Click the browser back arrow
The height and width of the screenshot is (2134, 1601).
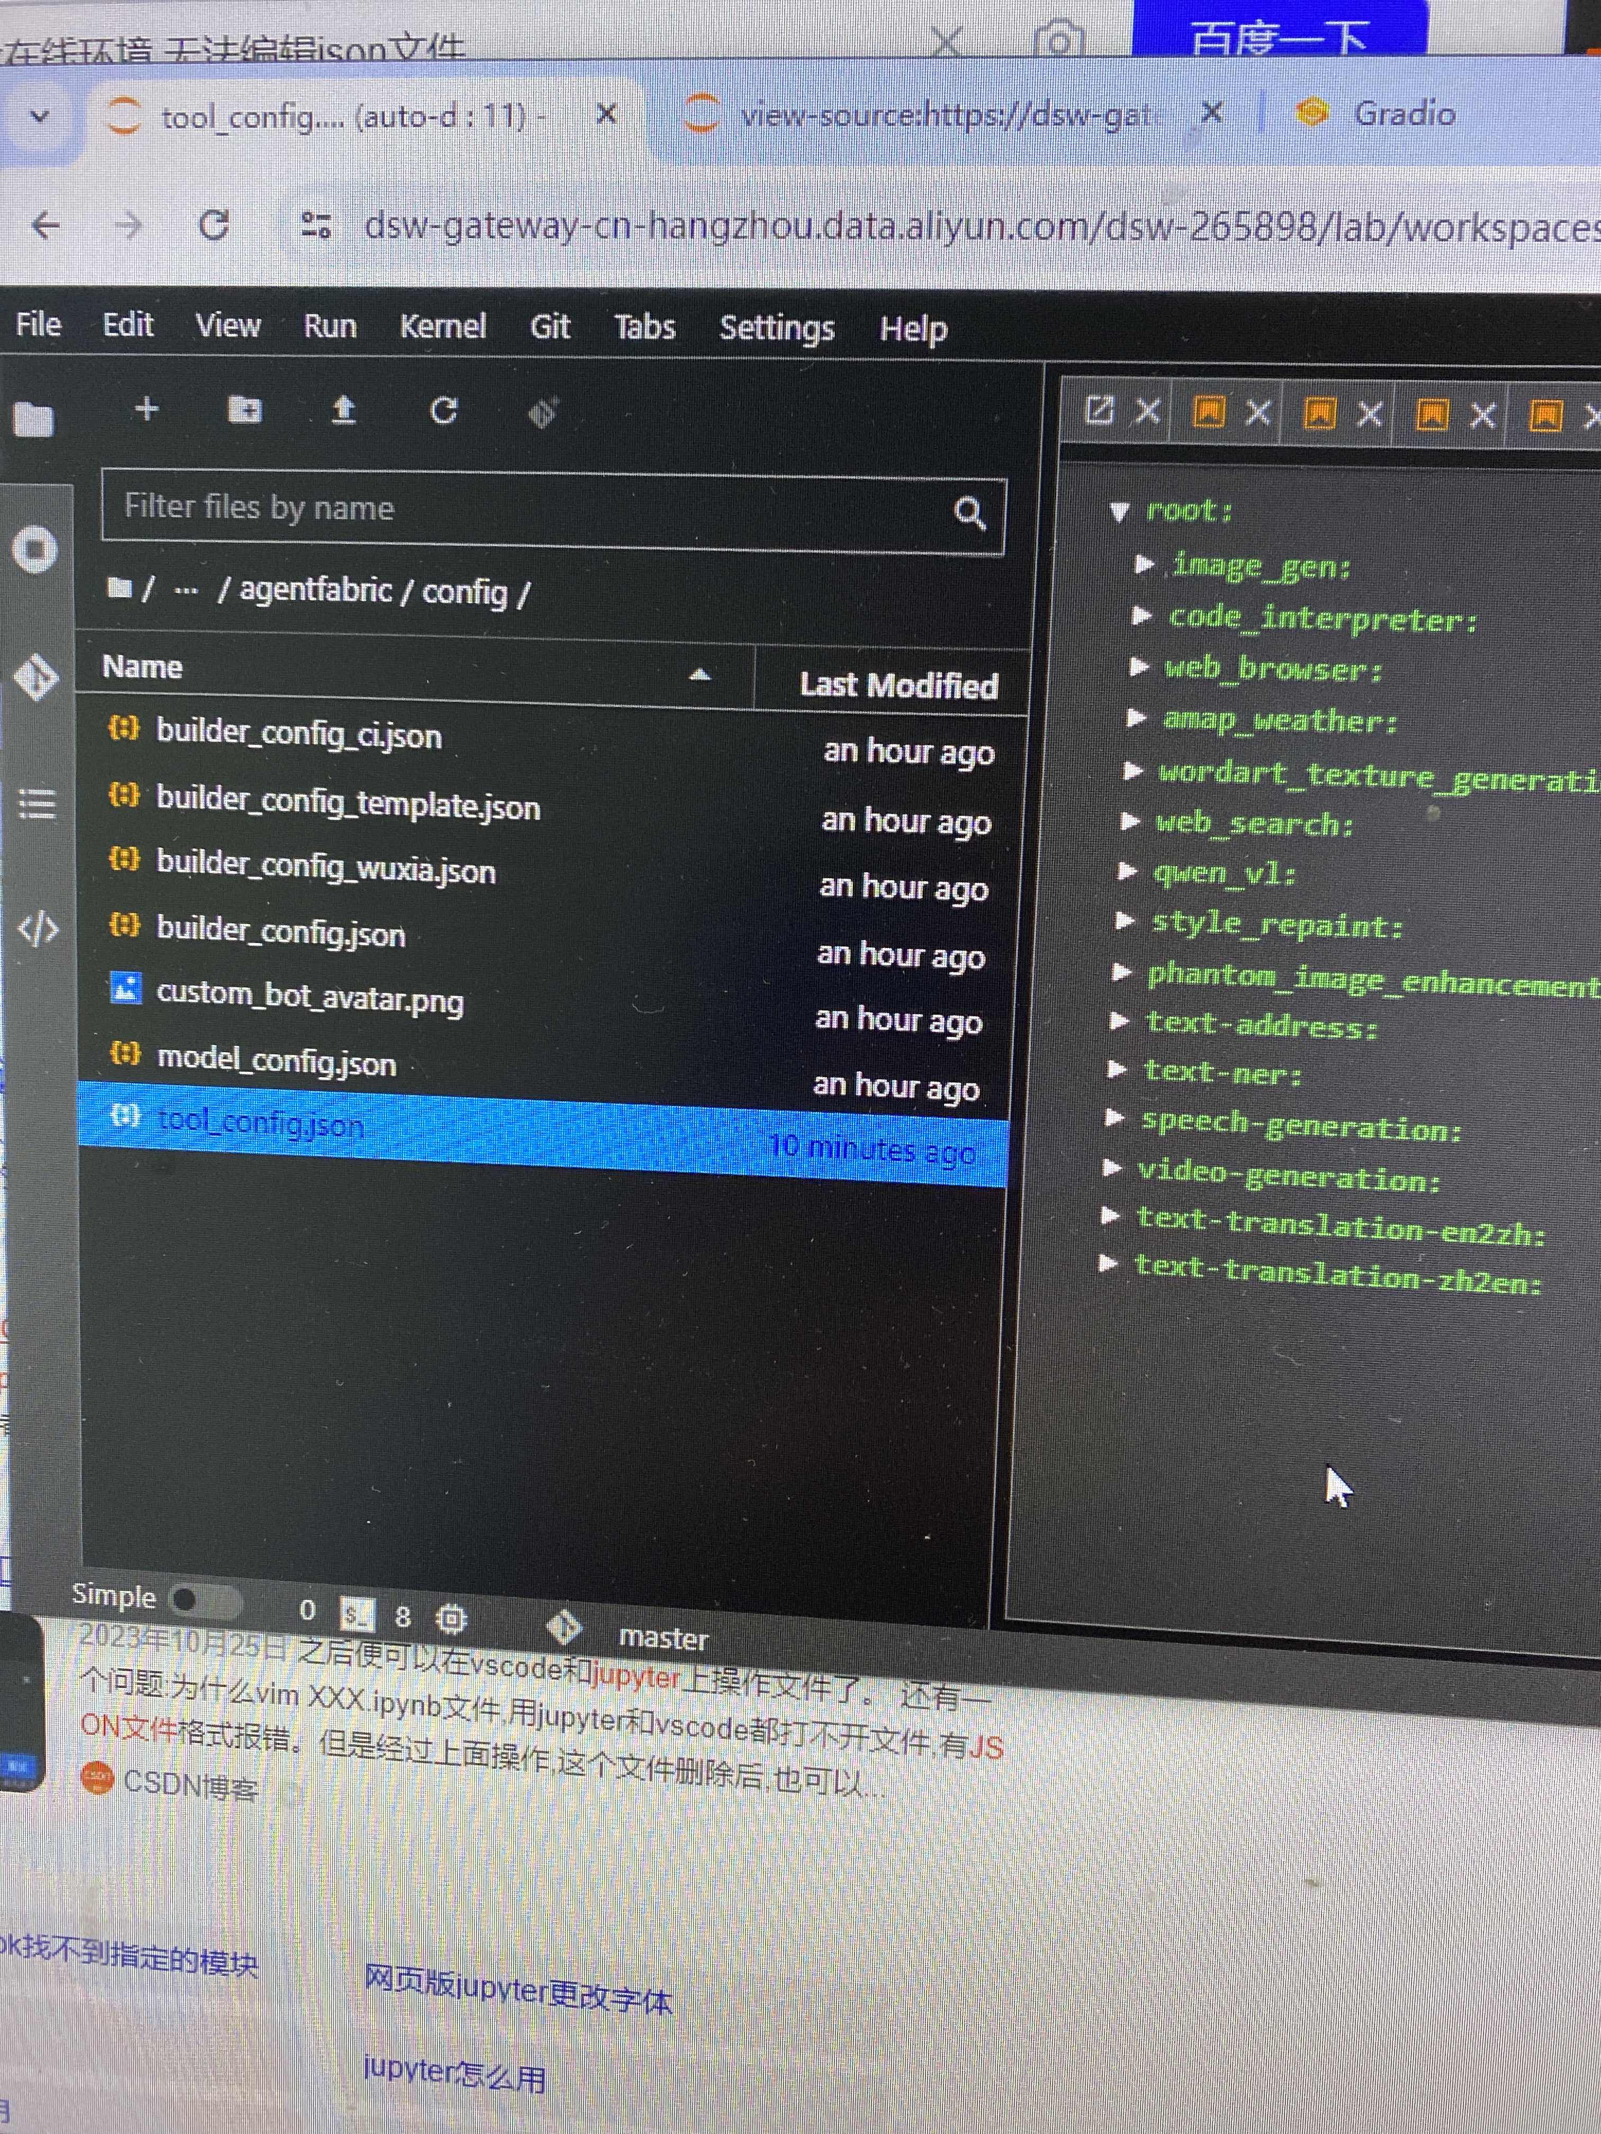(x=46, y=226)
